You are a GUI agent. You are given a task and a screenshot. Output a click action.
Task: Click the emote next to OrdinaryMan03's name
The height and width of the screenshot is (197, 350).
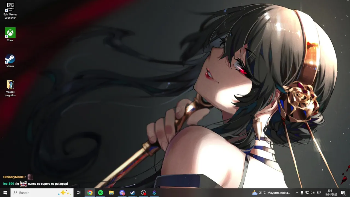pos(30,177)
